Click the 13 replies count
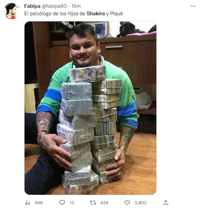 pos(72,203)
